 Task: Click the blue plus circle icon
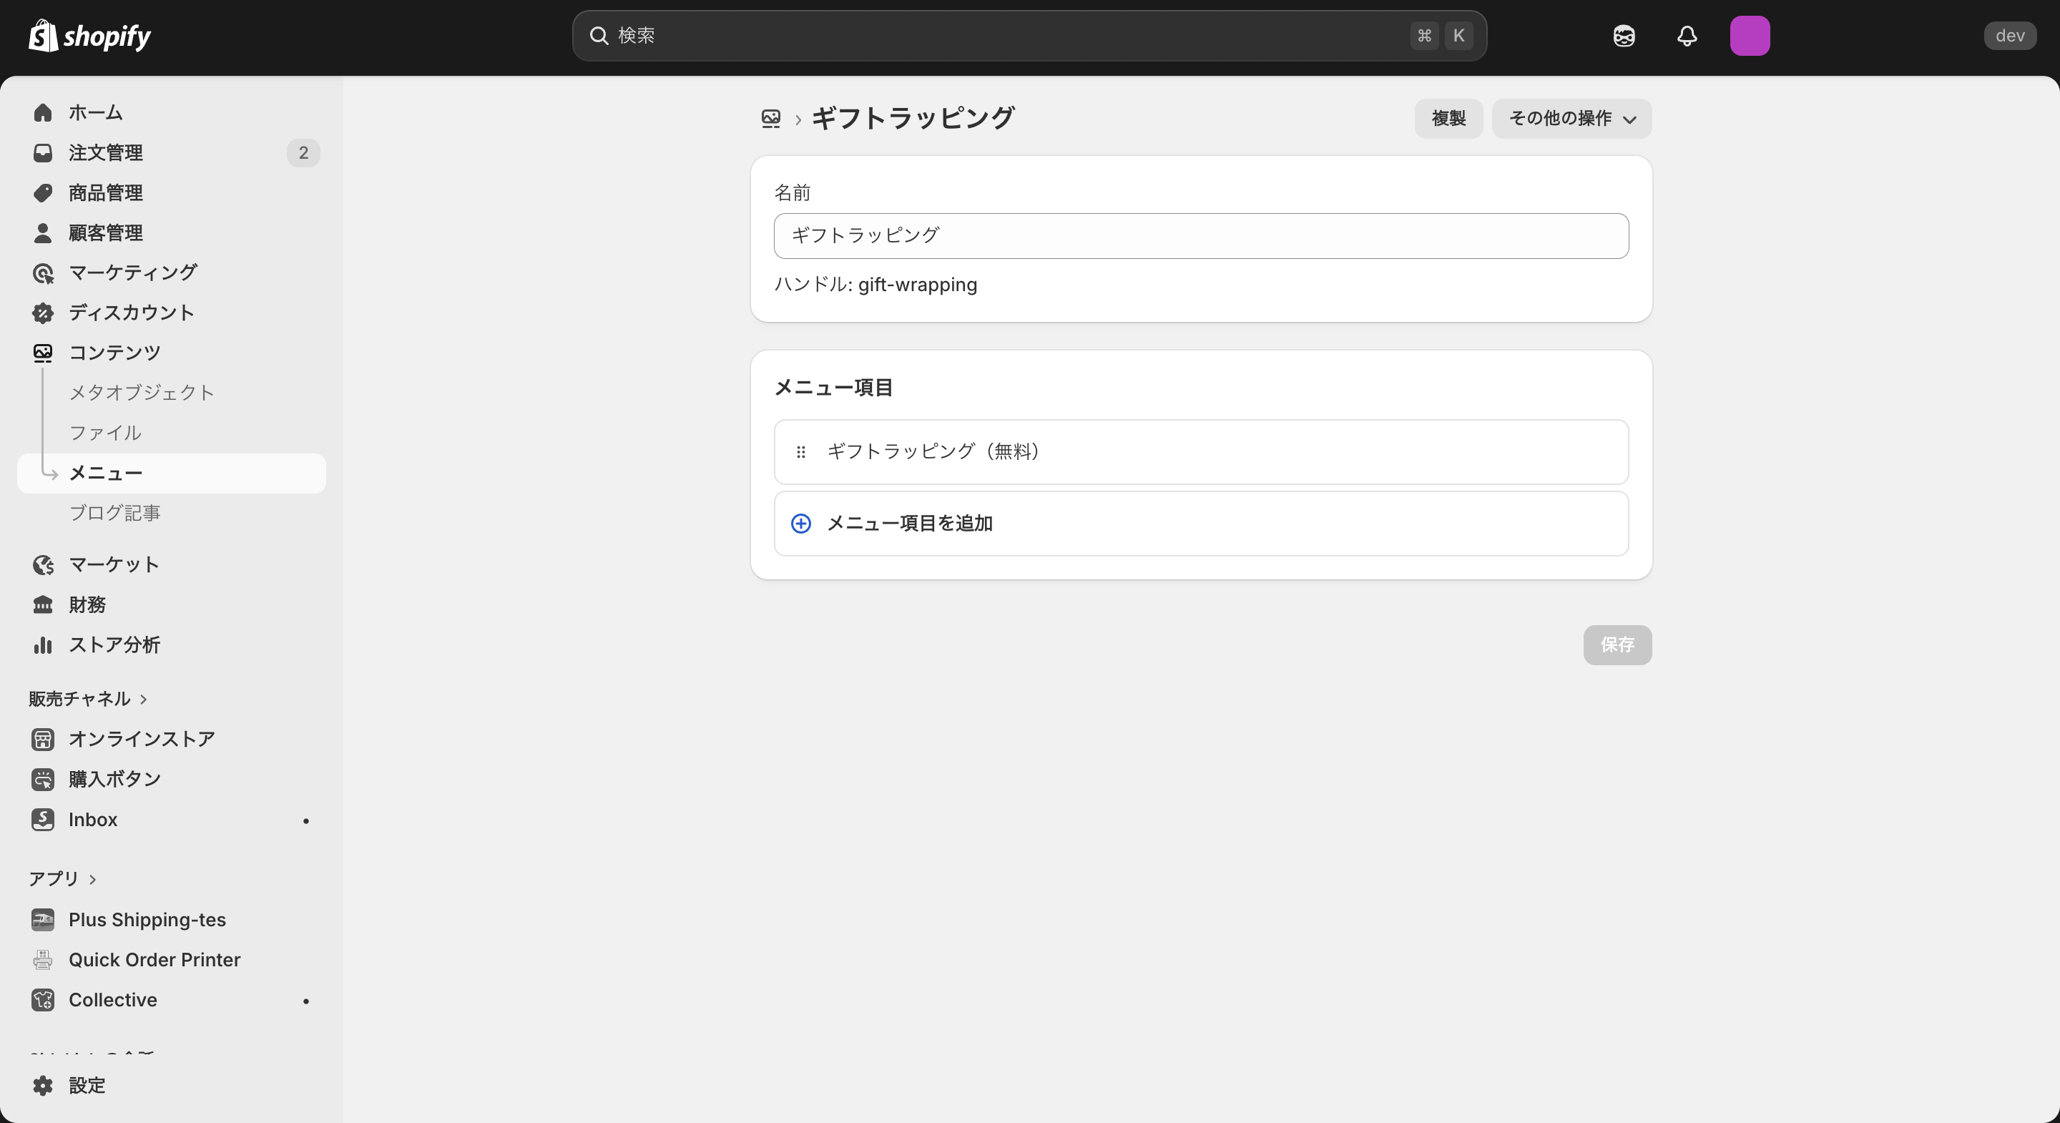(800, 523)
